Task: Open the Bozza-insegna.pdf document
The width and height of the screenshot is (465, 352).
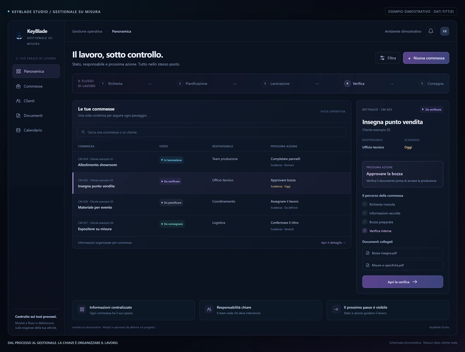Action: click(x=403, y=253)
